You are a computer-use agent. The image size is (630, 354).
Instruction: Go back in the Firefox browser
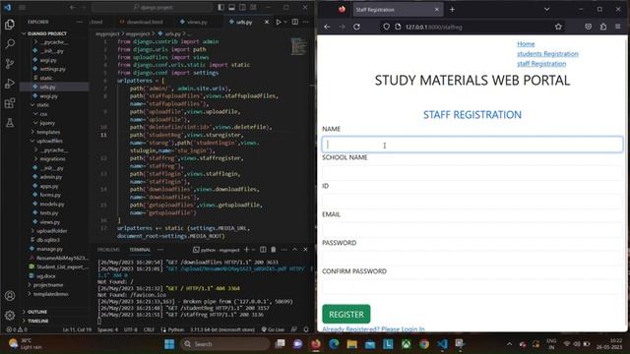[327, 27]
